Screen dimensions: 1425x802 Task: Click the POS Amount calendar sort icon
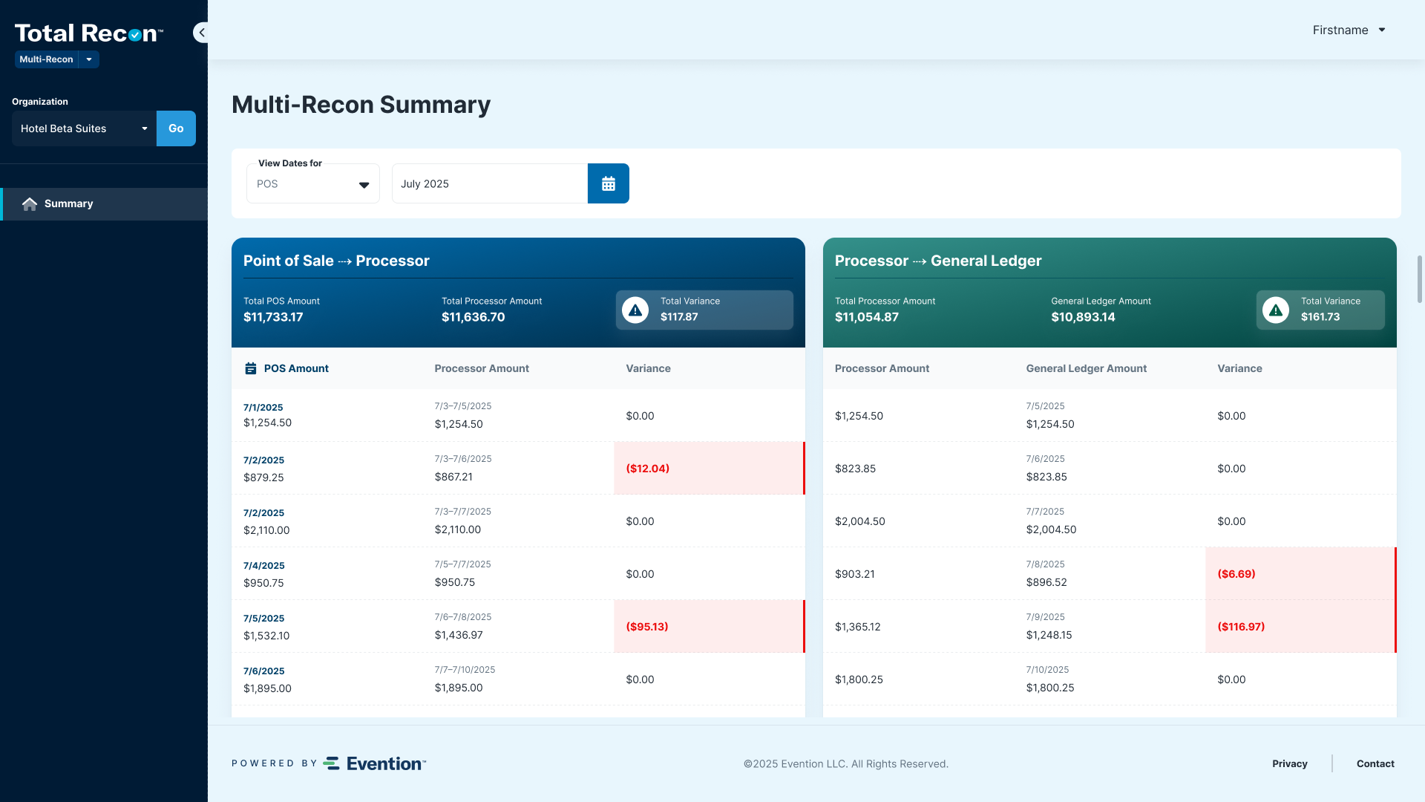(251, 368)
